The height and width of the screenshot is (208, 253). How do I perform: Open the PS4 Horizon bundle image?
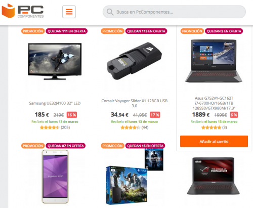point(135,177)
